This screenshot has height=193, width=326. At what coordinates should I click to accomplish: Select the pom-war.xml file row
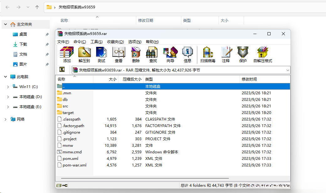coord(173,165)
